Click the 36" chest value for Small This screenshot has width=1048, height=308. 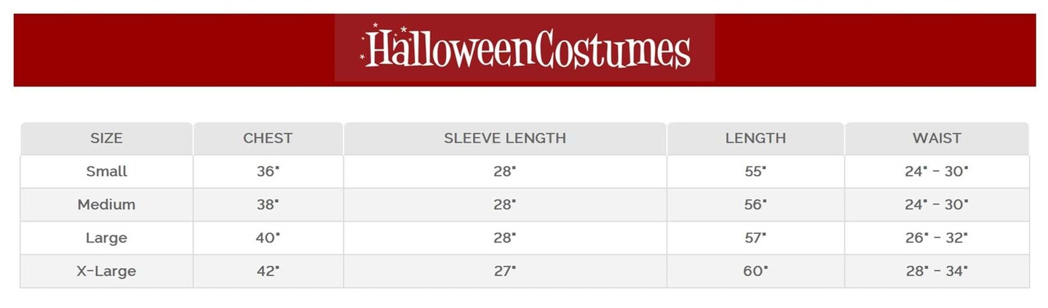[268, 171]
